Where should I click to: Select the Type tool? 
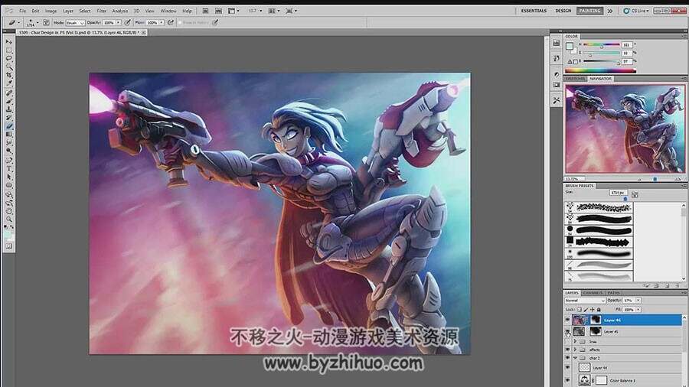8,168
